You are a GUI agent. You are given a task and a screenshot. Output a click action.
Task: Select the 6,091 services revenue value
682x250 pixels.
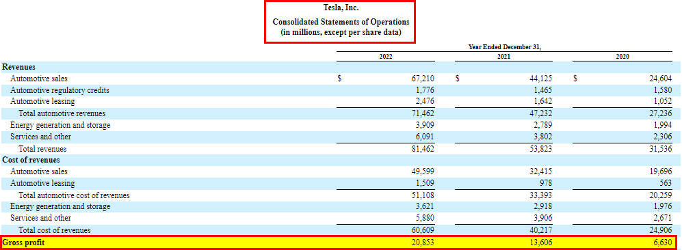click(x=425, y=137)
